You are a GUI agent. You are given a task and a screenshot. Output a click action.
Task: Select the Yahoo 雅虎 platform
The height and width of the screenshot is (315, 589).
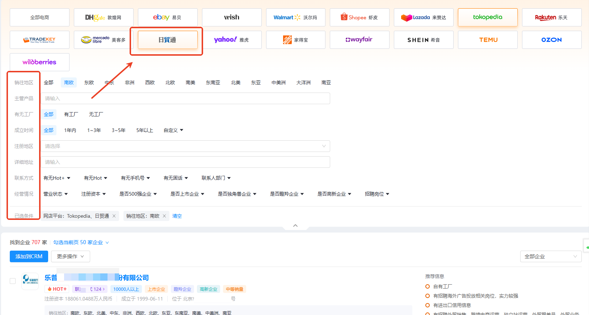tap(232, 40)
